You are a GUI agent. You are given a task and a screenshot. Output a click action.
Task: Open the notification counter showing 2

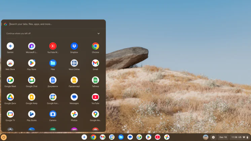[x=213, y=137]
